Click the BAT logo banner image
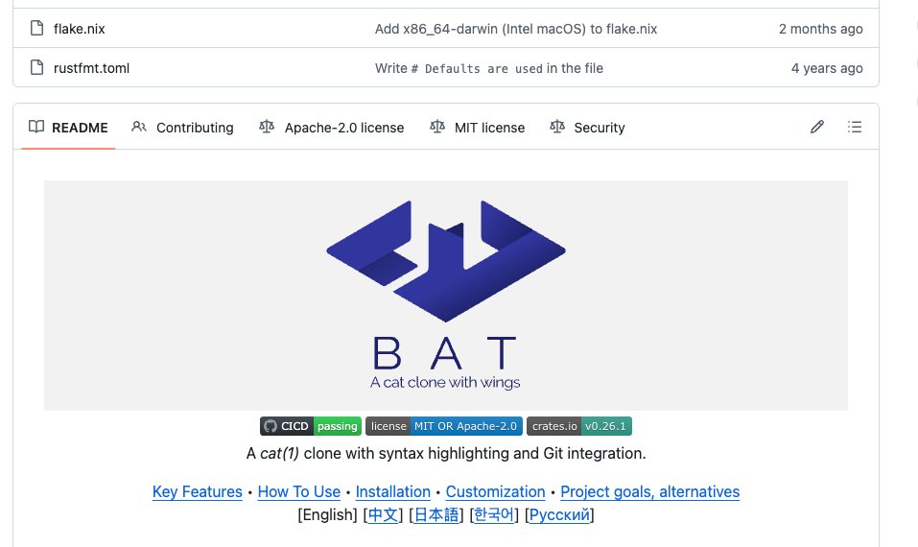The image size is (918, 547). pyautogui.click(x=446, y=296)
